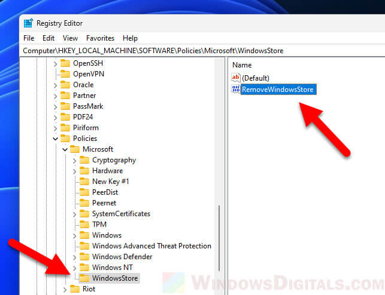Image resolution: width=385 pixels, height=295 pixels.
Task: Collapse the Microsoft key under Policies
Action: pos(65,149)
